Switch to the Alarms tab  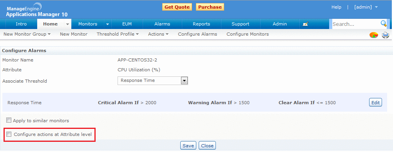(x=162, y=24)
